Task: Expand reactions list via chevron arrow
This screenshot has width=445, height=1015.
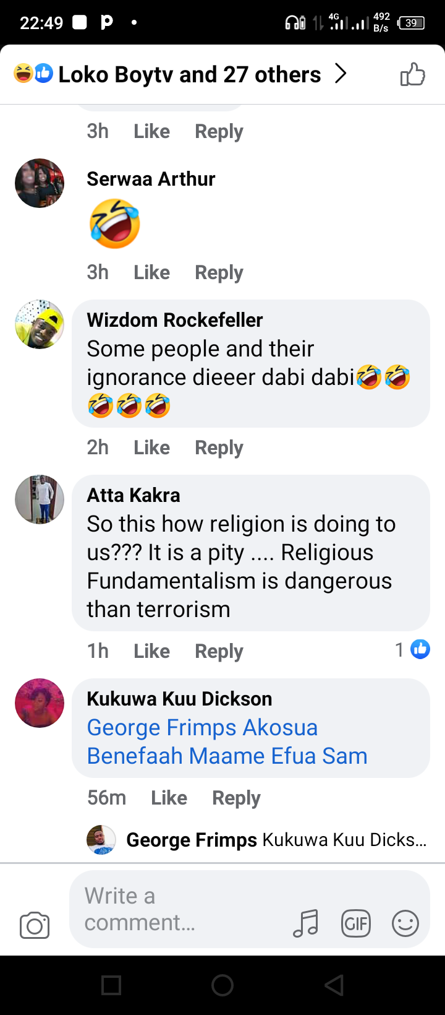Action: pos(341,74)
